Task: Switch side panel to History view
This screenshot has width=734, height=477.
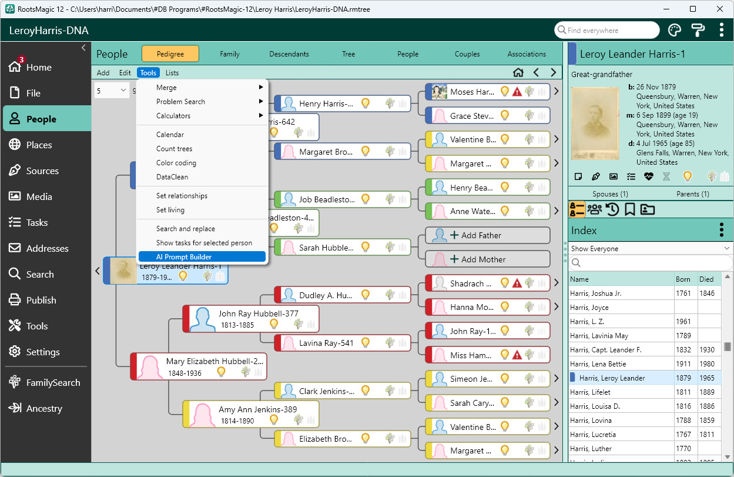Action: (612, 209)
